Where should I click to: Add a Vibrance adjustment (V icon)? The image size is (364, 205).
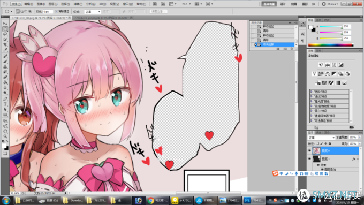coord(314,74)
